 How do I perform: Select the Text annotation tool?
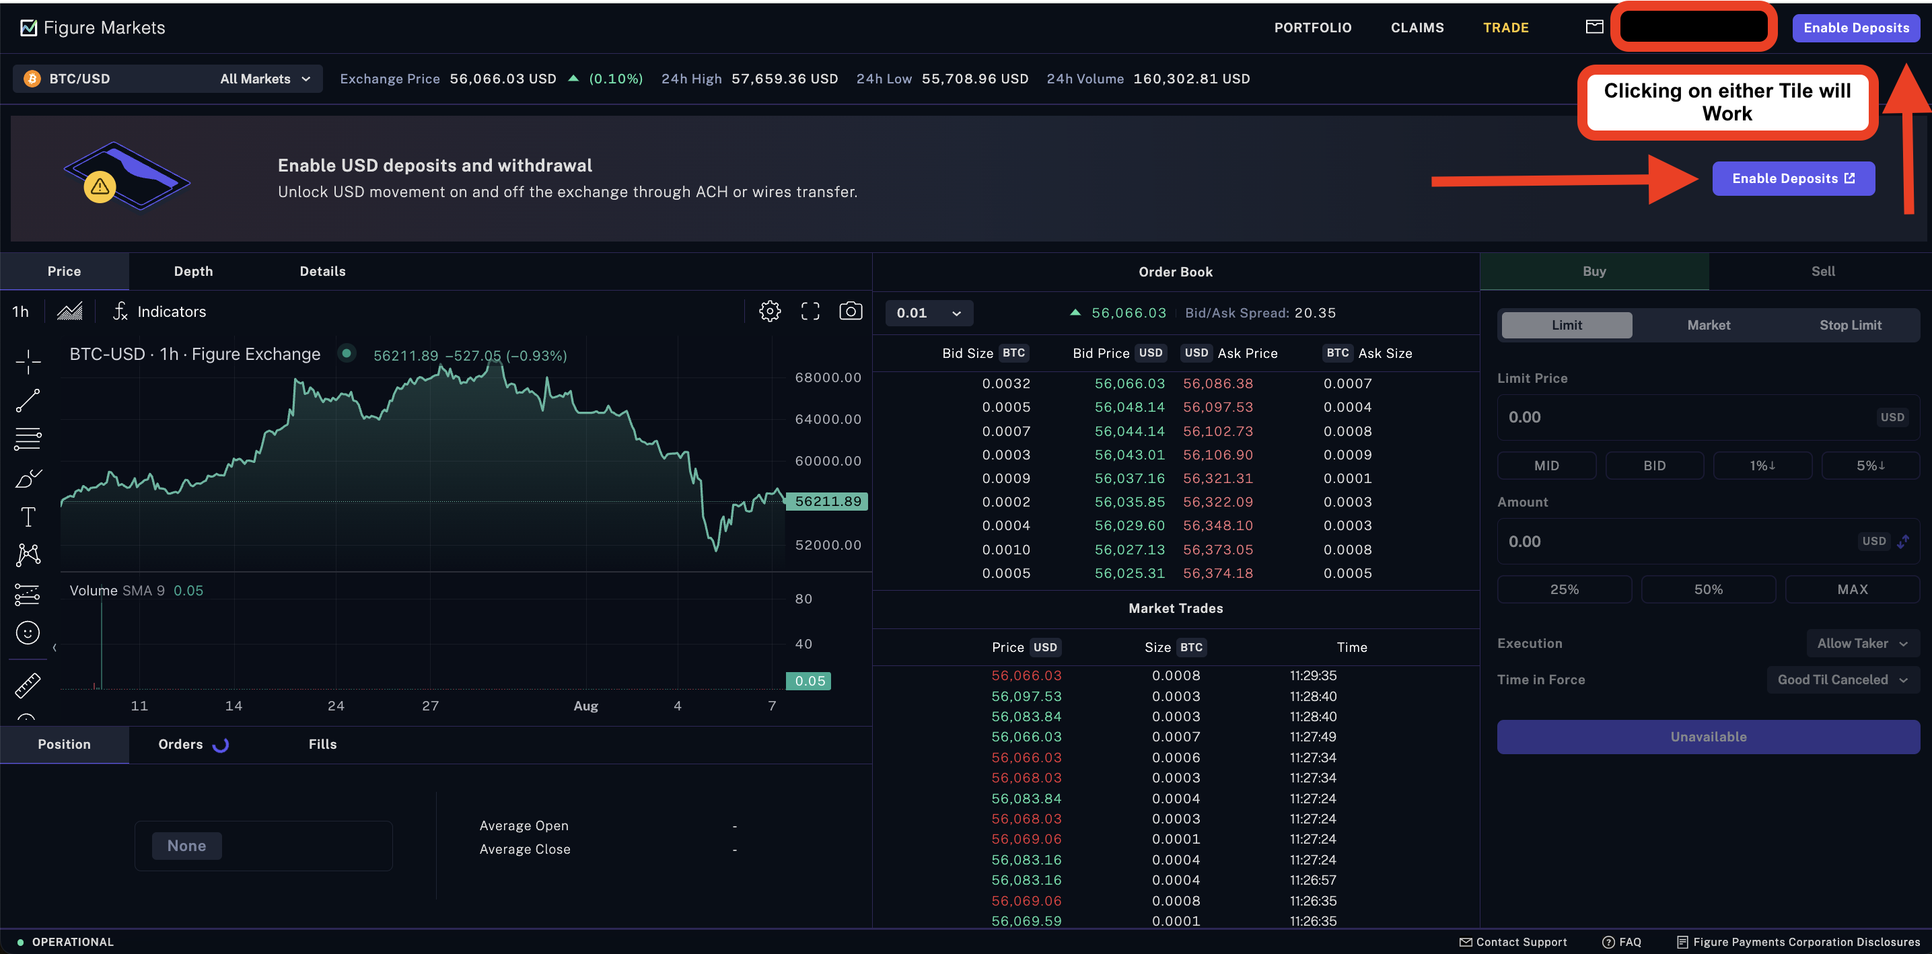(x=28, y=517)
